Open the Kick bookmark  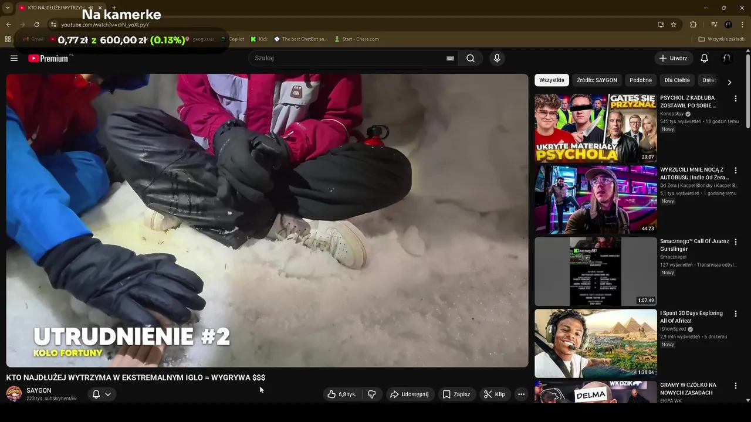pos(259,39)
